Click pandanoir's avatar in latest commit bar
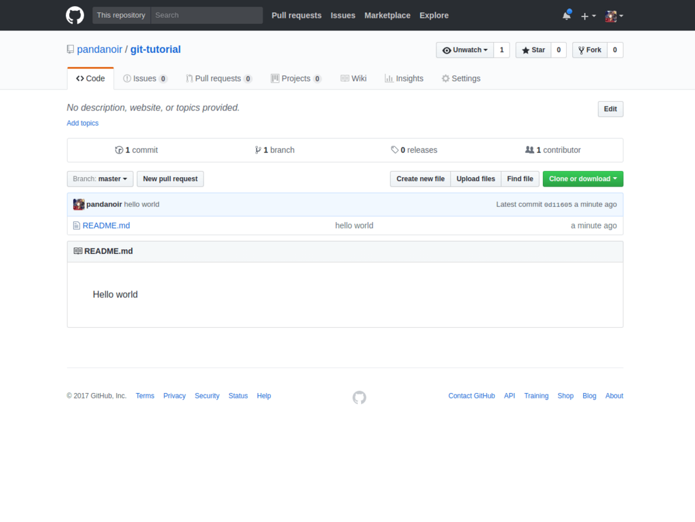695x522 pixels. [79, 204]
